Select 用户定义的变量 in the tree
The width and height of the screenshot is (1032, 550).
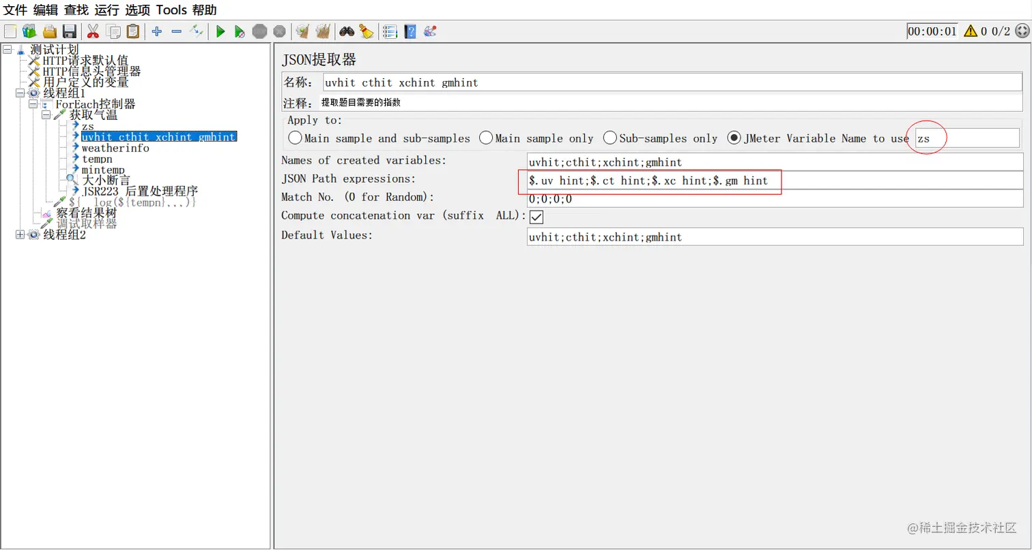[85, 82]
